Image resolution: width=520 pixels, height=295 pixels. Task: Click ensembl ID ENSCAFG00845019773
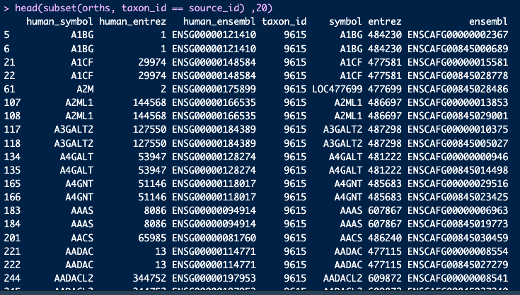(458, 224)
